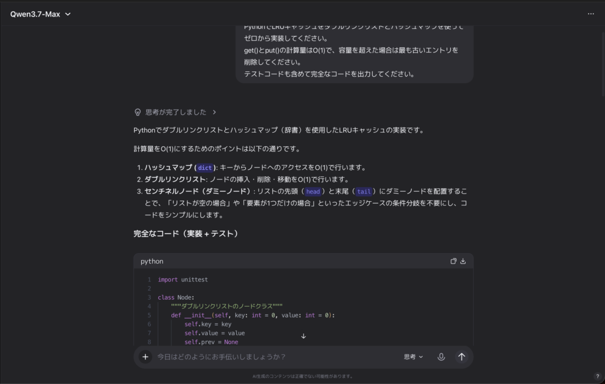
Task: Click the inline code tag dict
Action: [x=204, y=168]
